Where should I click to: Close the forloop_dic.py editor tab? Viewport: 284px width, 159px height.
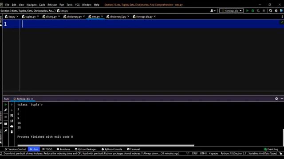click(x=155, y=17)
